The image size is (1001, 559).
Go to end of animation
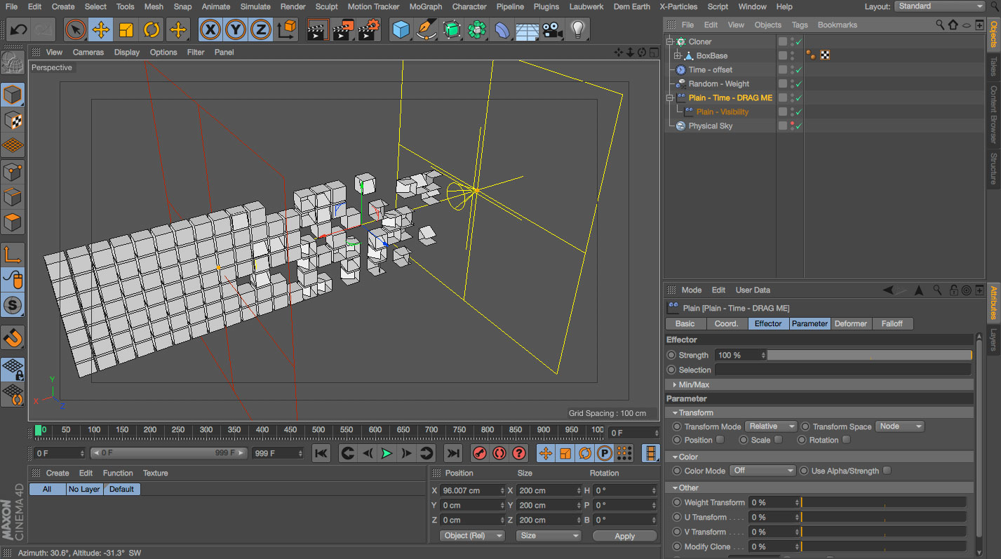[453, 453]
